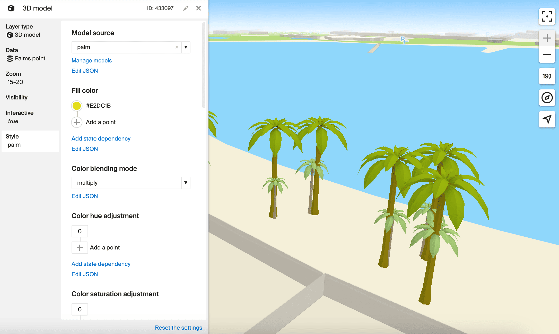Select the Visibility section
The image size is (559, 334).
click(16, 98)
